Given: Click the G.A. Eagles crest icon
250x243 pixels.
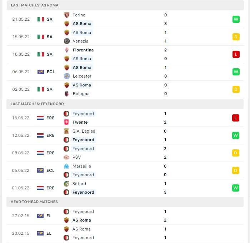Looking at the screenshot, I should pos(66,131).
